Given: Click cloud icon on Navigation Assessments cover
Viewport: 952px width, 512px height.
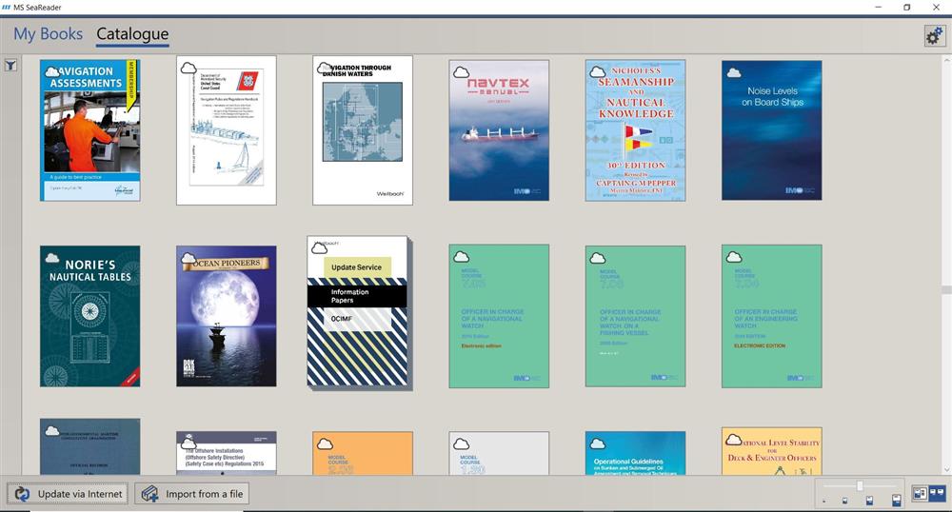Looking at the screenshot, I should click(52, 72).
